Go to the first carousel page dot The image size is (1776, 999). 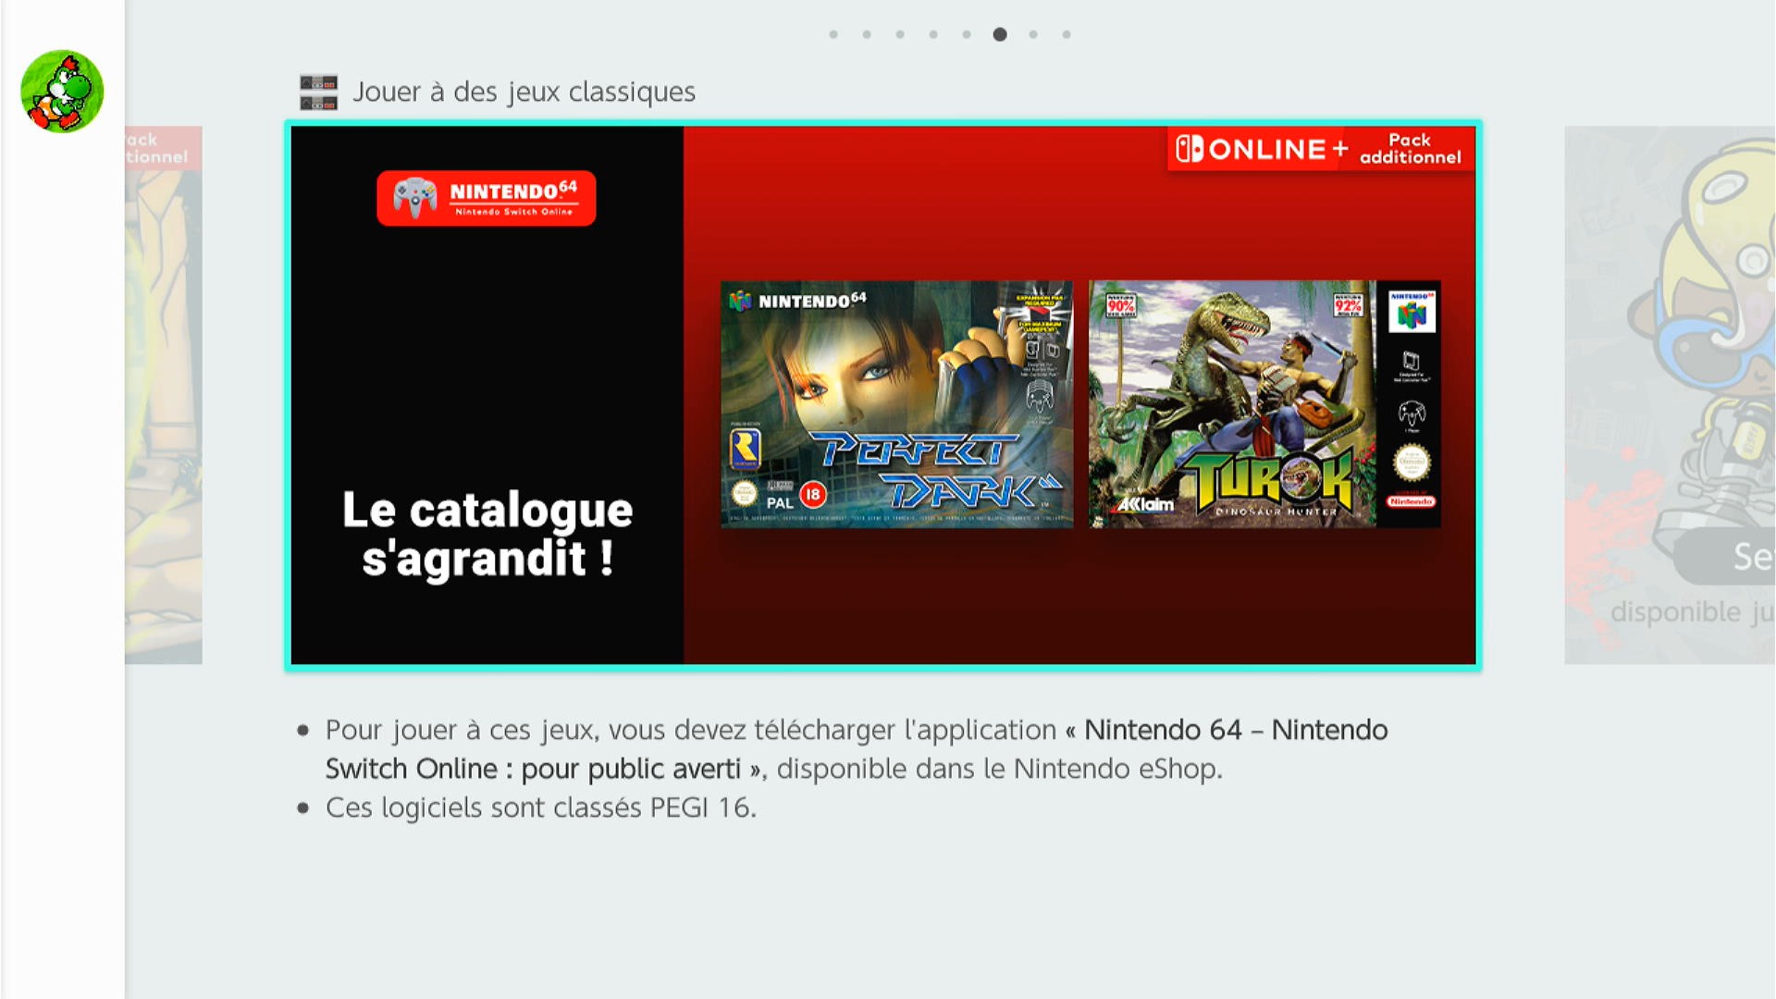point(833,34)
